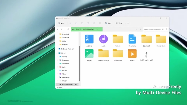Select Screenshot folder in sidebar
Viewport: 187px width, 105px height.
[x=64, y=34]
